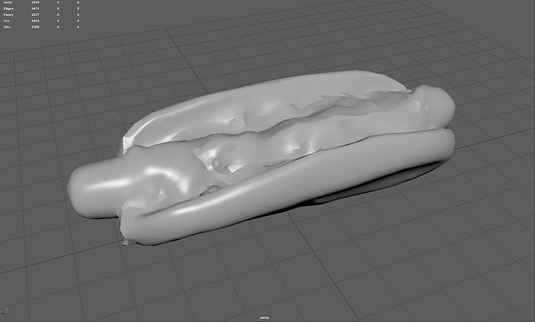Click the XYZ axis orientation indicator
Image resolution: width=535 pixels, height=322 pixels.
click(6, 311)
